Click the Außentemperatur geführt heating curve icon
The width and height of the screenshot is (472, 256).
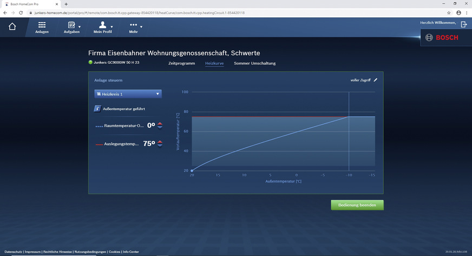point(98,109)
